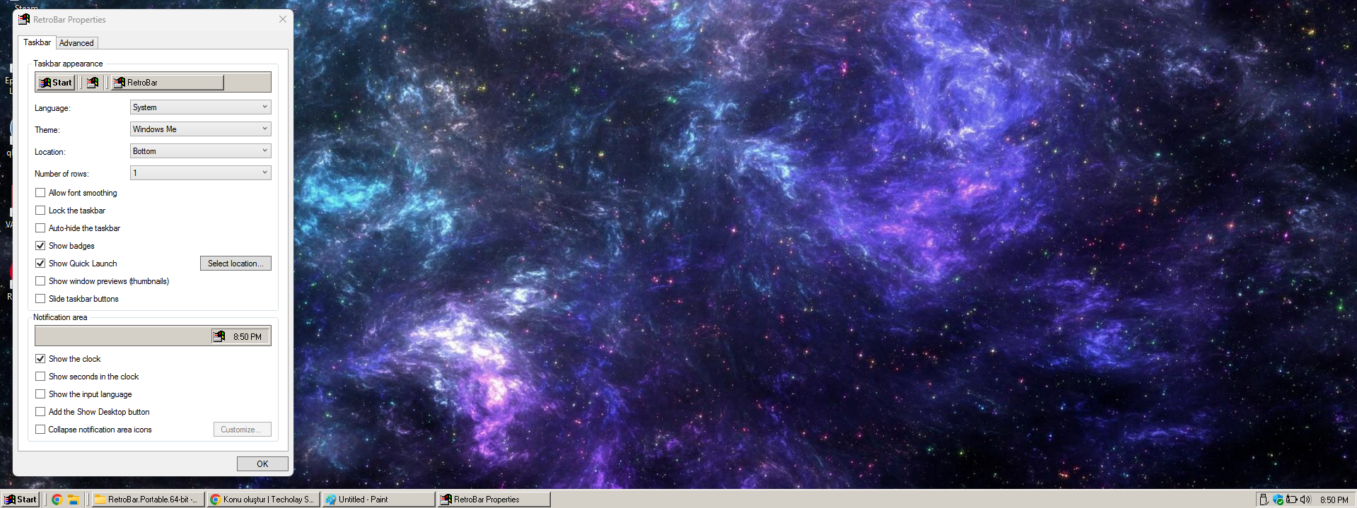Click the taskbar Start button
The image size is (1357, 508).
(20, 500)
